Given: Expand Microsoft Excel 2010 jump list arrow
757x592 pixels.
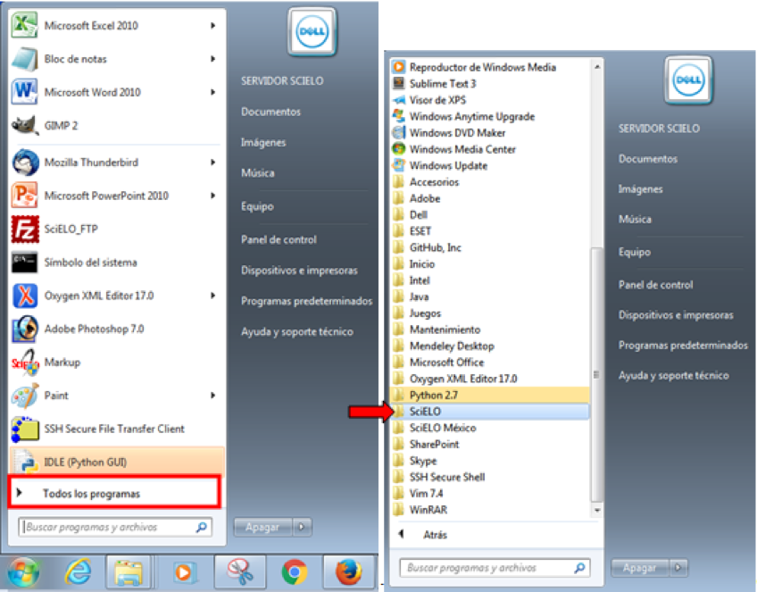Looking at the screenshot, I should [x=212, y=26].
